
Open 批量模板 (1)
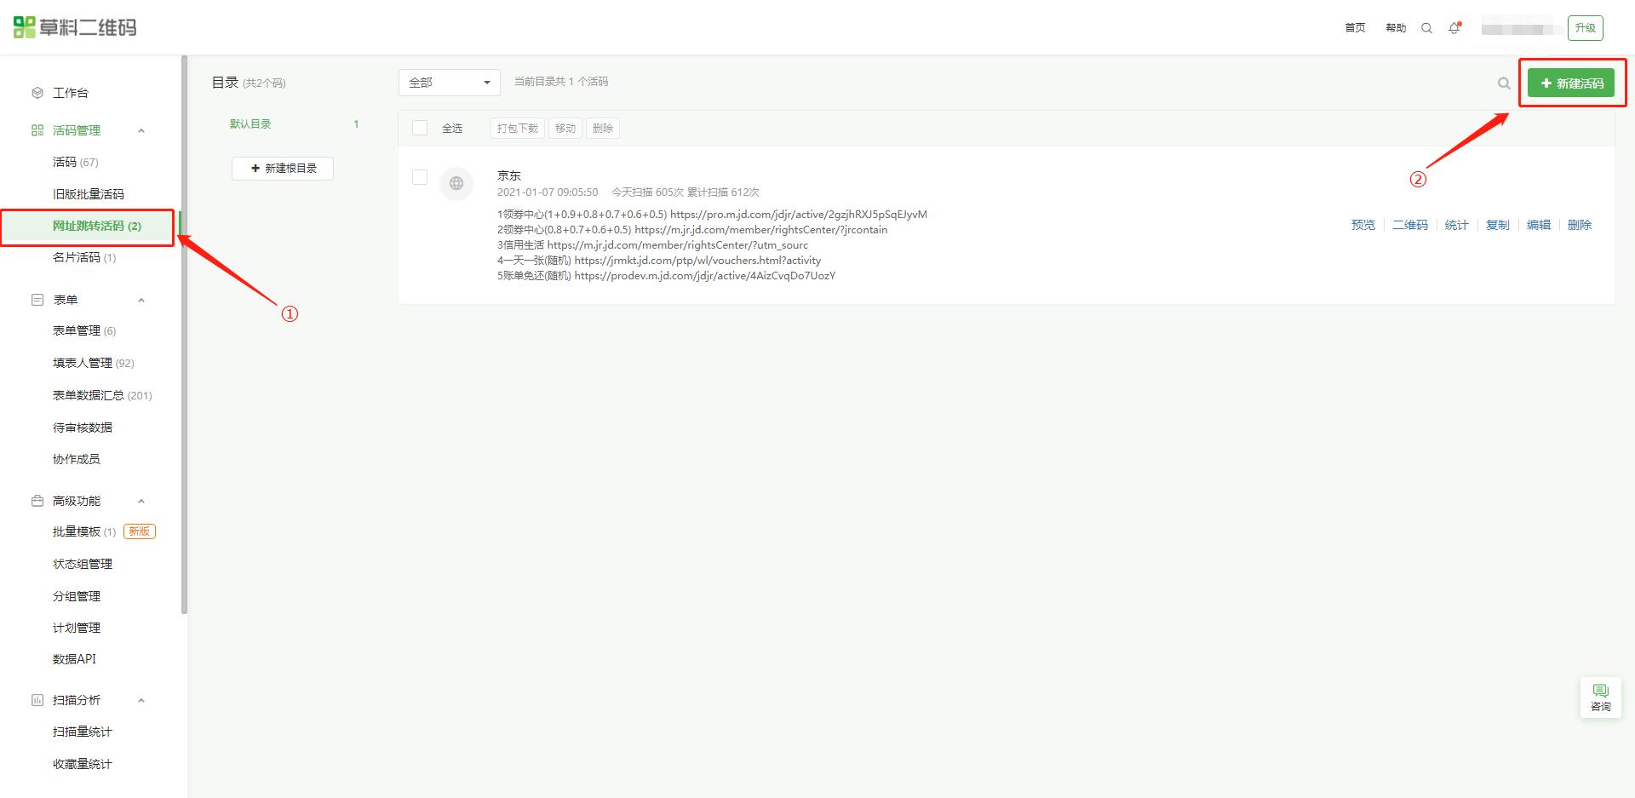pos(84,531)
